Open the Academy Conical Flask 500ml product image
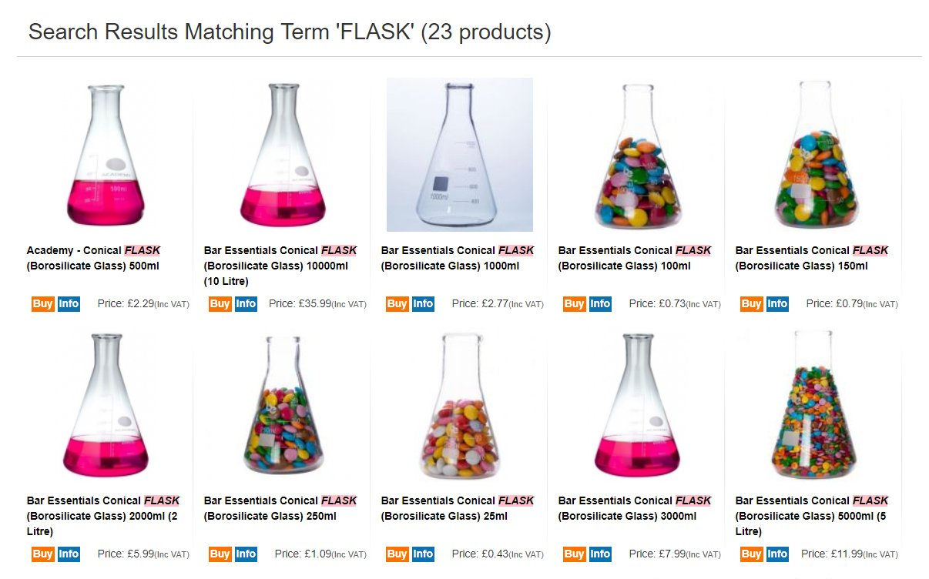The width and height of the screenshot is (929, 579). (105, 154)
